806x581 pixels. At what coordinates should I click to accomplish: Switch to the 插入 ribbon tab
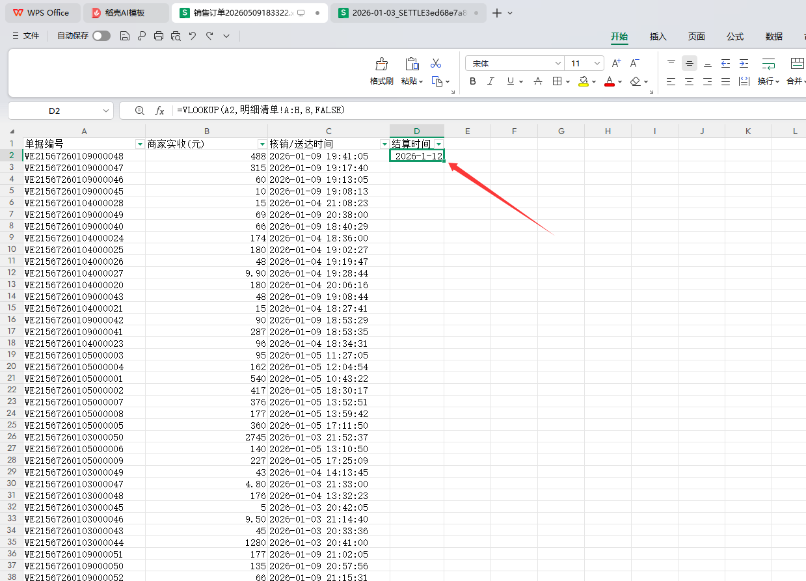tap(658, 36)
